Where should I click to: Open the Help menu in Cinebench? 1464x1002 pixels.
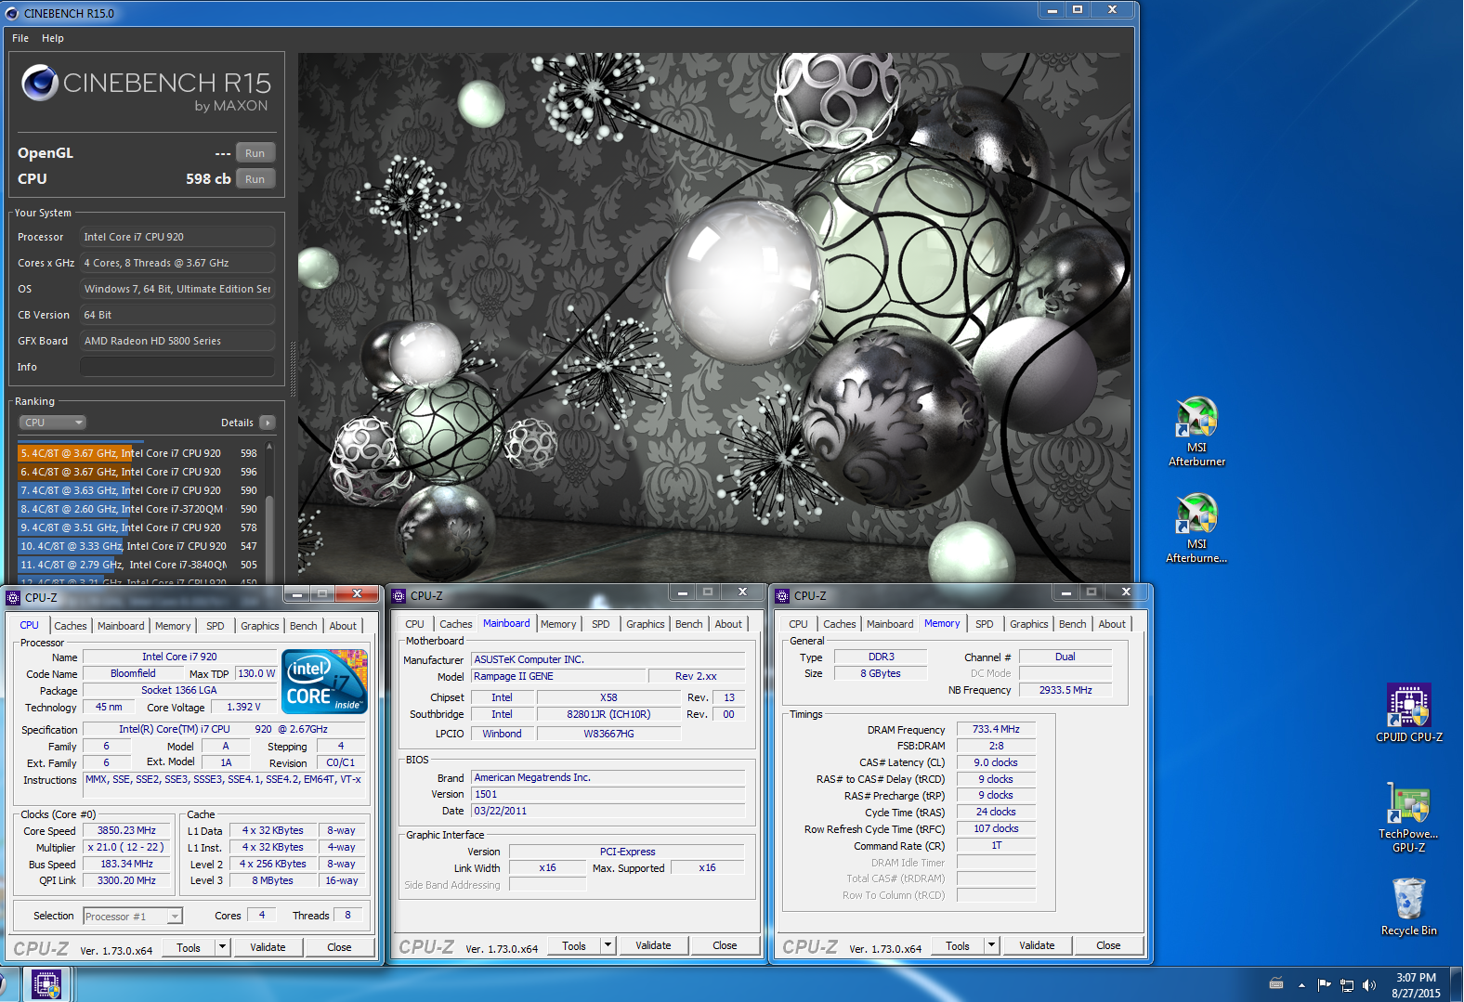coord(53,38)
